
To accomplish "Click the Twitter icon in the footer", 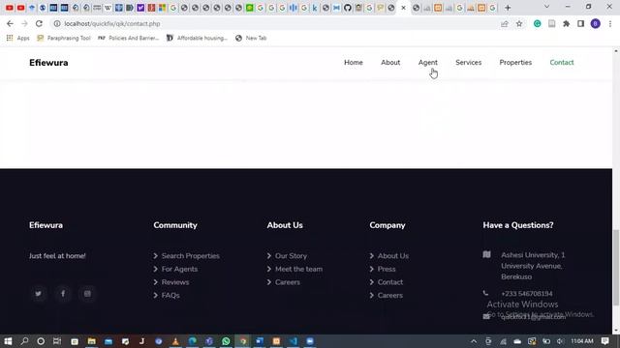I will [x=39, y=294].
